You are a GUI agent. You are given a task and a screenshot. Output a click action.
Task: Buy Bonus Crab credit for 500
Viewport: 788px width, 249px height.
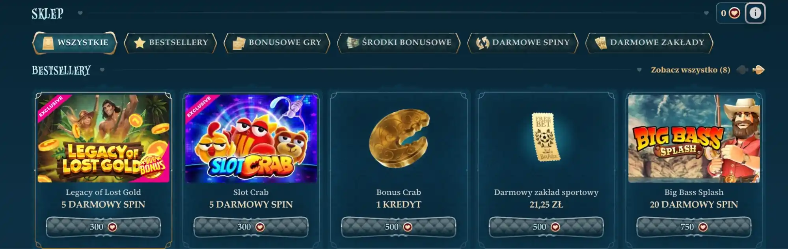[399, 227]
